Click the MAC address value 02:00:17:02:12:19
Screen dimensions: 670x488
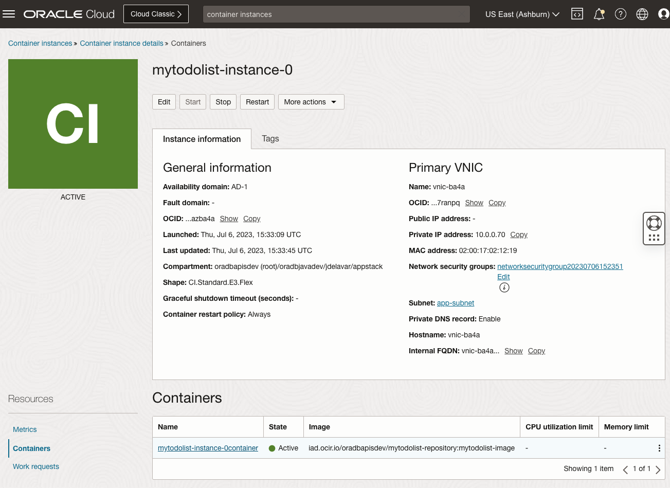click(x=488, y=250)
